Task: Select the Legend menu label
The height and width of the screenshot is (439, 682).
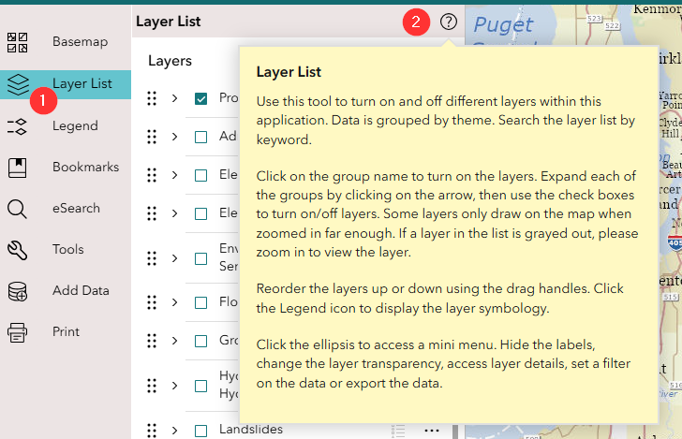Action: (x=75, y=126)
